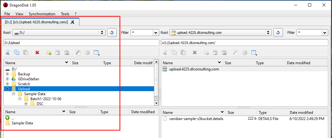
Task: Close the [D:/] [s3://upload...] tab
Action: 72,22
